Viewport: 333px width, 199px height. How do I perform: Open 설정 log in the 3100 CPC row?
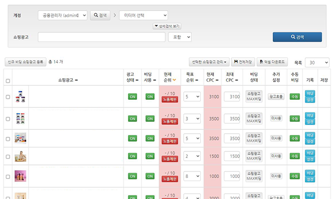[310, 100]
